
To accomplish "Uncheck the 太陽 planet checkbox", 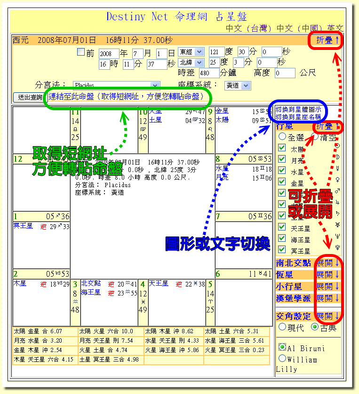I will tap(282, 148).
